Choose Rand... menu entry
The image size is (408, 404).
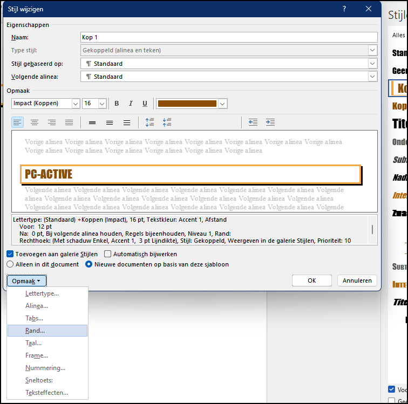[x=47, y=331]
